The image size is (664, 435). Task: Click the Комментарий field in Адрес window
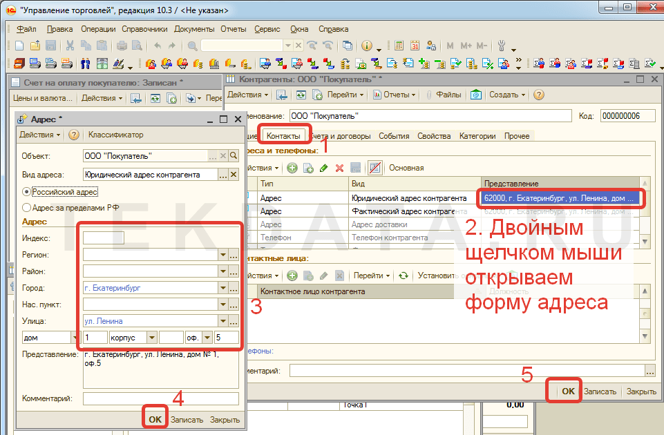(x=161, y=398)
